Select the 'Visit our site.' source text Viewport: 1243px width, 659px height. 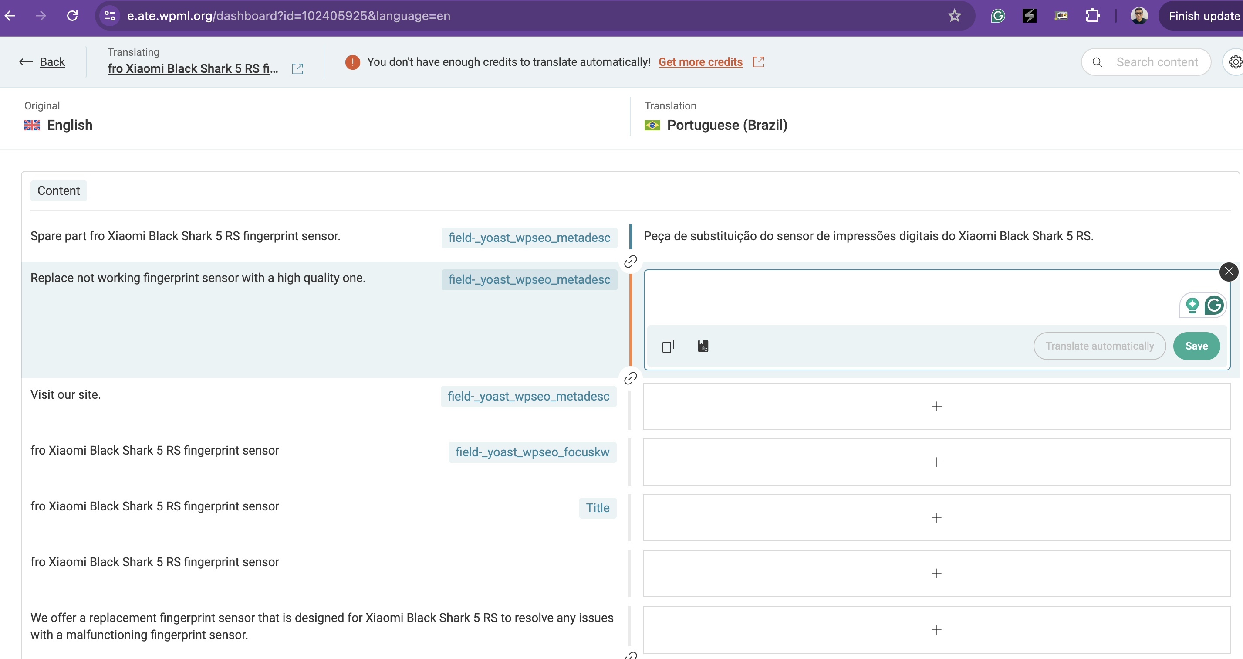66,395
